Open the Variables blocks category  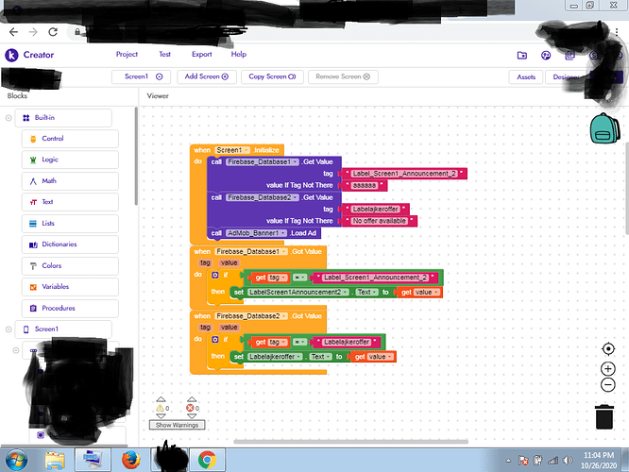pyautogui.click(x=70, y=287)
